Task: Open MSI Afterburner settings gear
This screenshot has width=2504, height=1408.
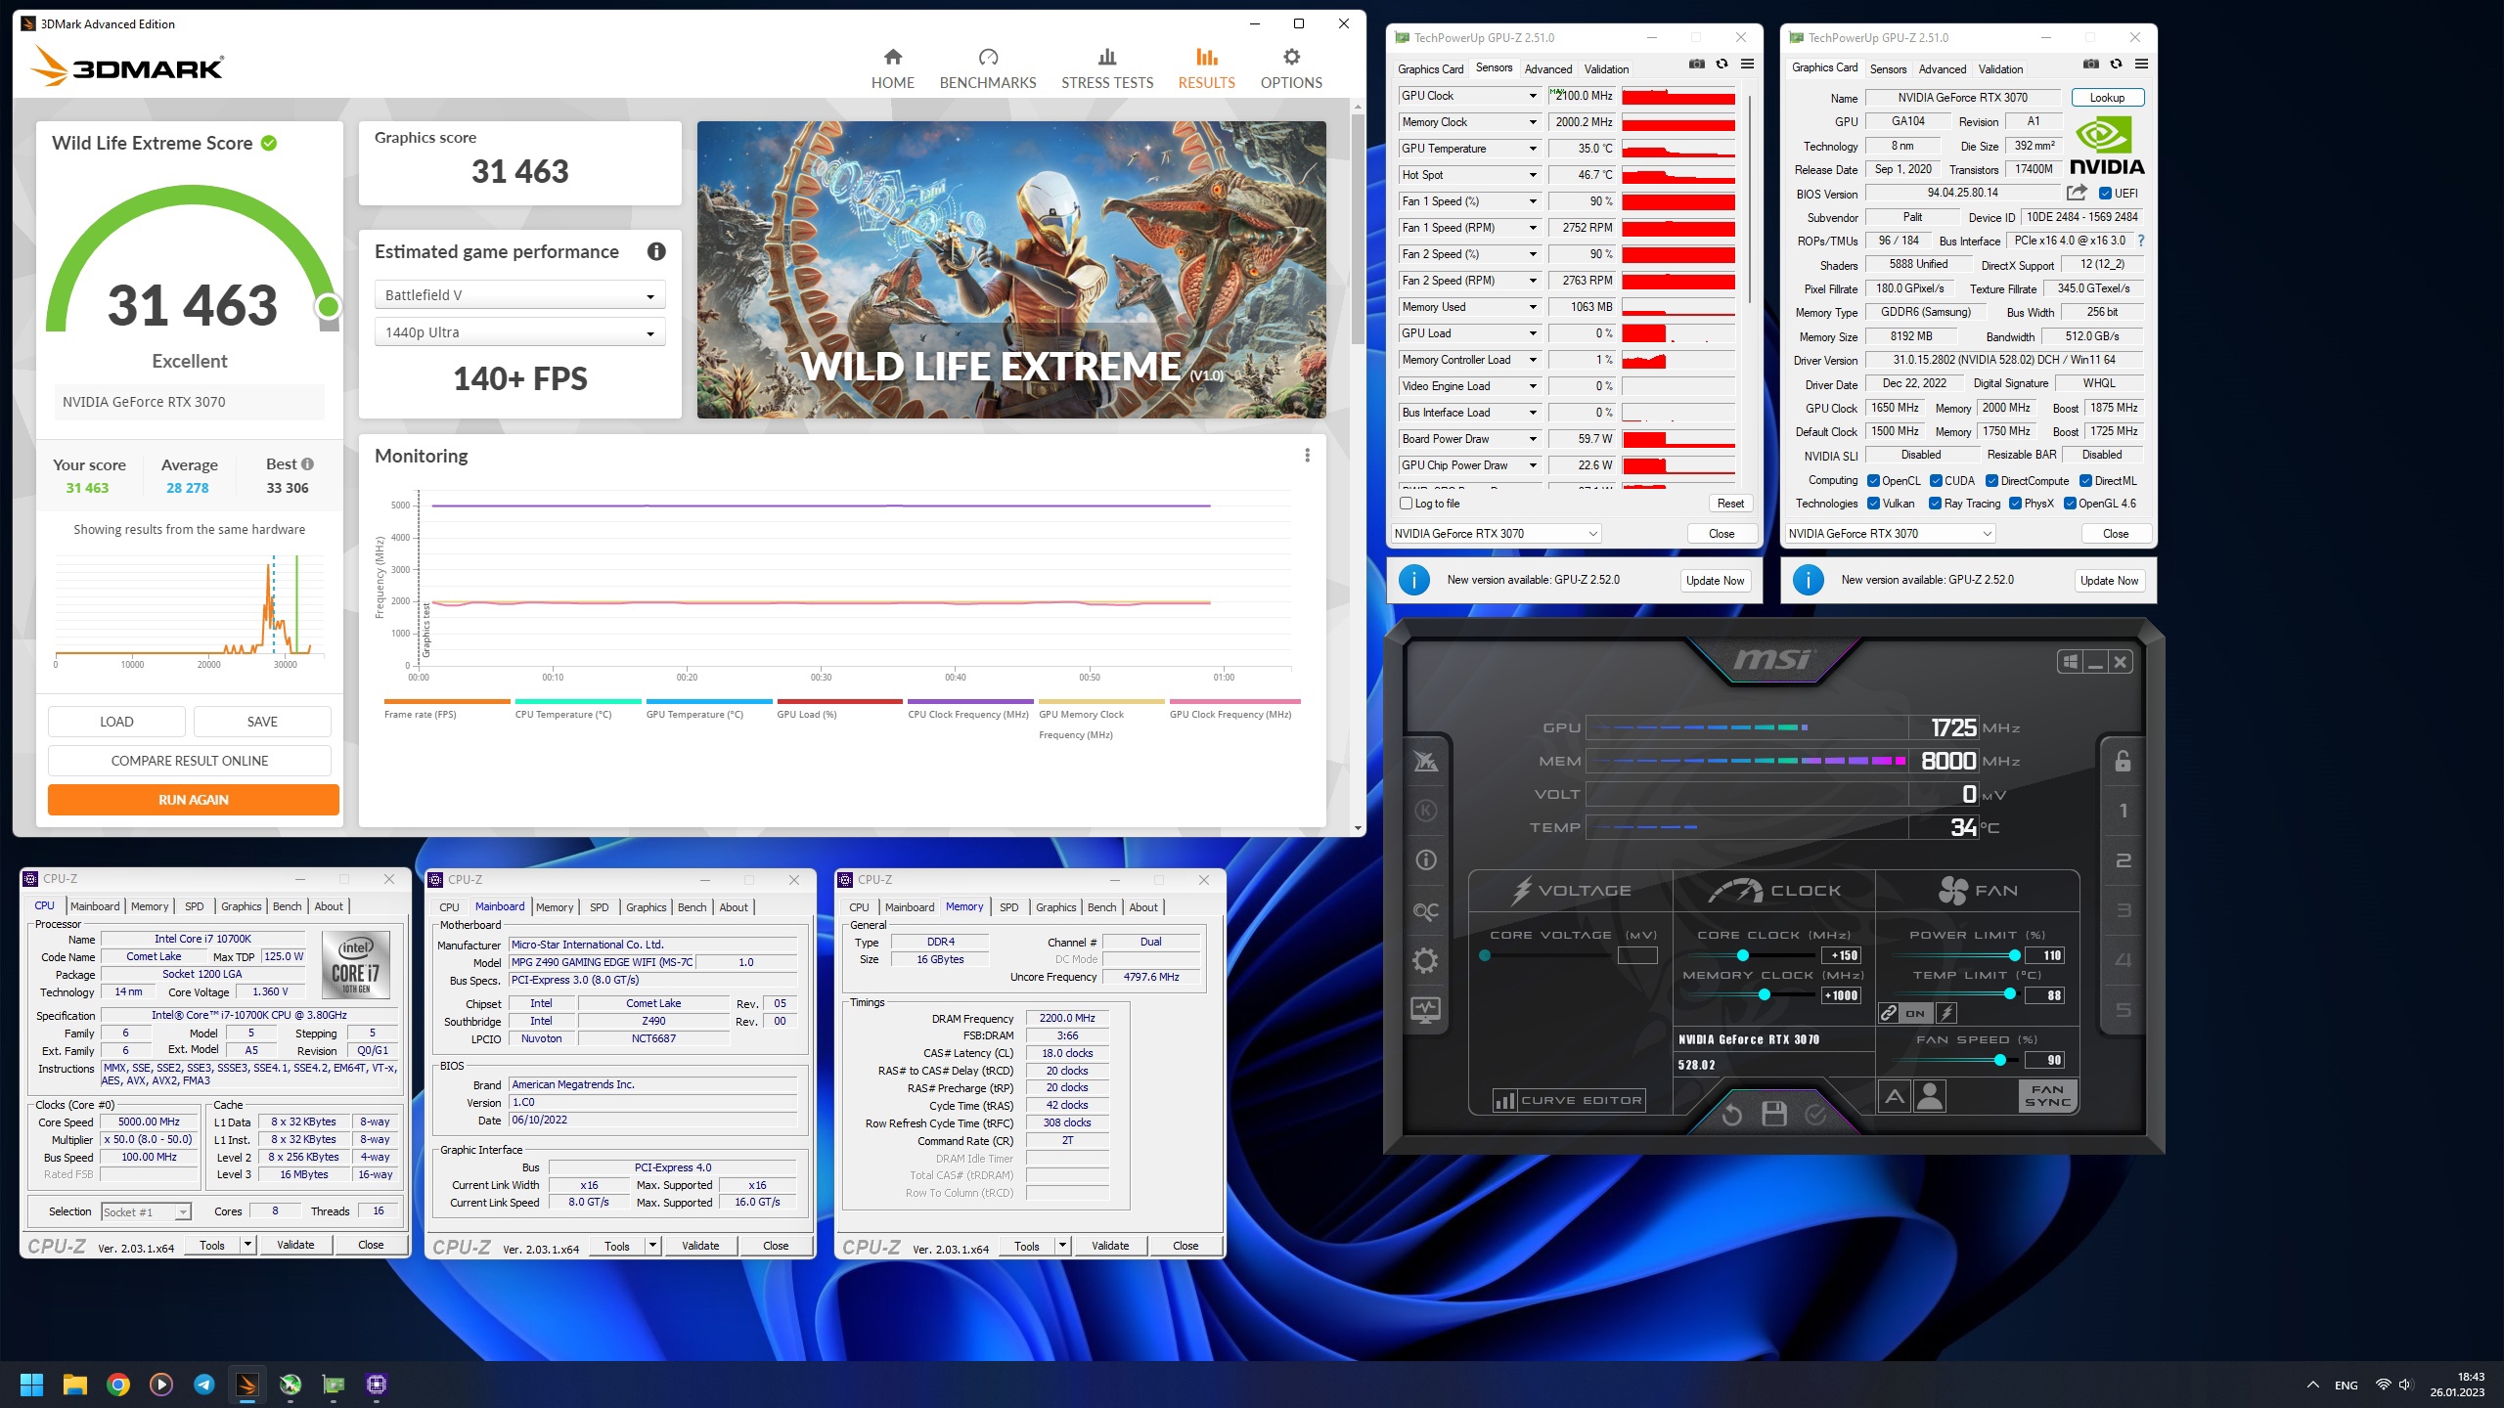Action: pos(1425,960)
